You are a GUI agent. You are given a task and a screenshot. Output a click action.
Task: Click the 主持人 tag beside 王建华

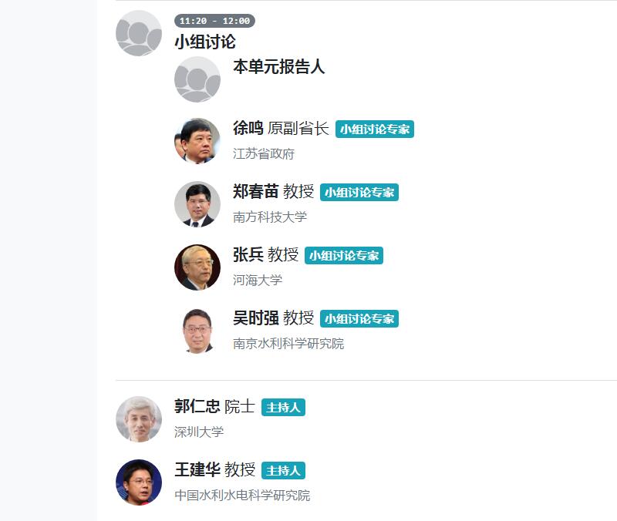click(283, 470)
